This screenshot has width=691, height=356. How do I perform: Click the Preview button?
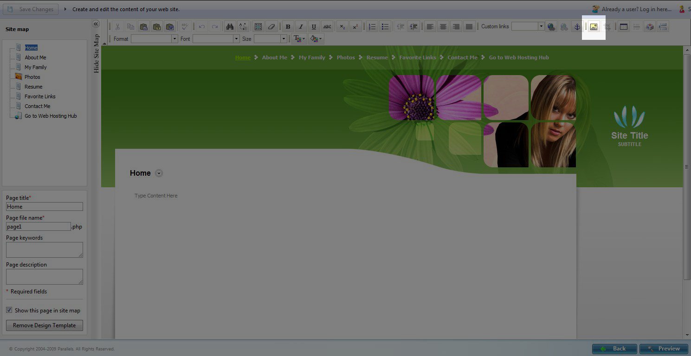(x=664, y=349)
